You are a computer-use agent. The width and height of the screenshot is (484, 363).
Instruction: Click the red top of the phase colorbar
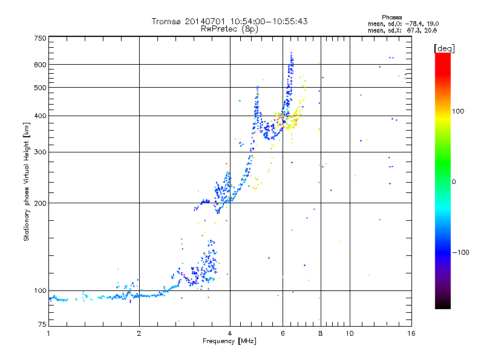[x=442, y=57]
